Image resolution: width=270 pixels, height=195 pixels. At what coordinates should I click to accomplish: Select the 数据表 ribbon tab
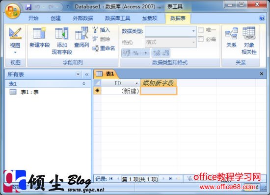(178, 18)
